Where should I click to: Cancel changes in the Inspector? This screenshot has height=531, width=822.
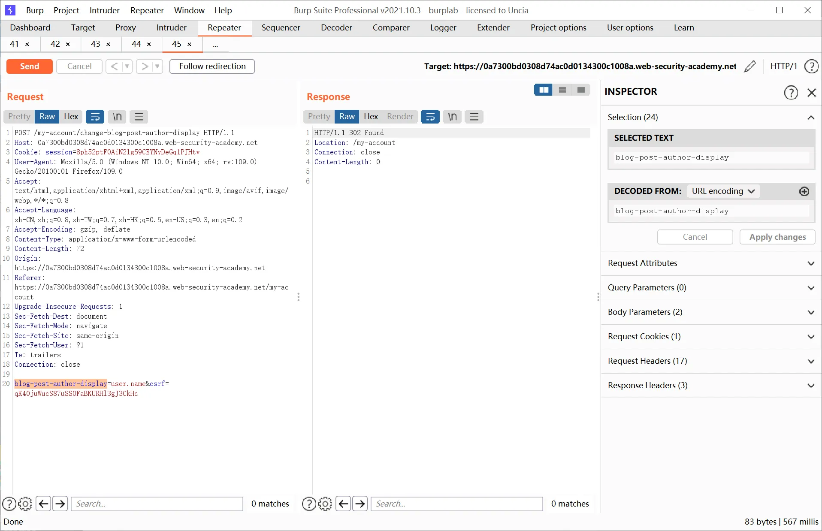pyautogui.click(x=695, y=237)
